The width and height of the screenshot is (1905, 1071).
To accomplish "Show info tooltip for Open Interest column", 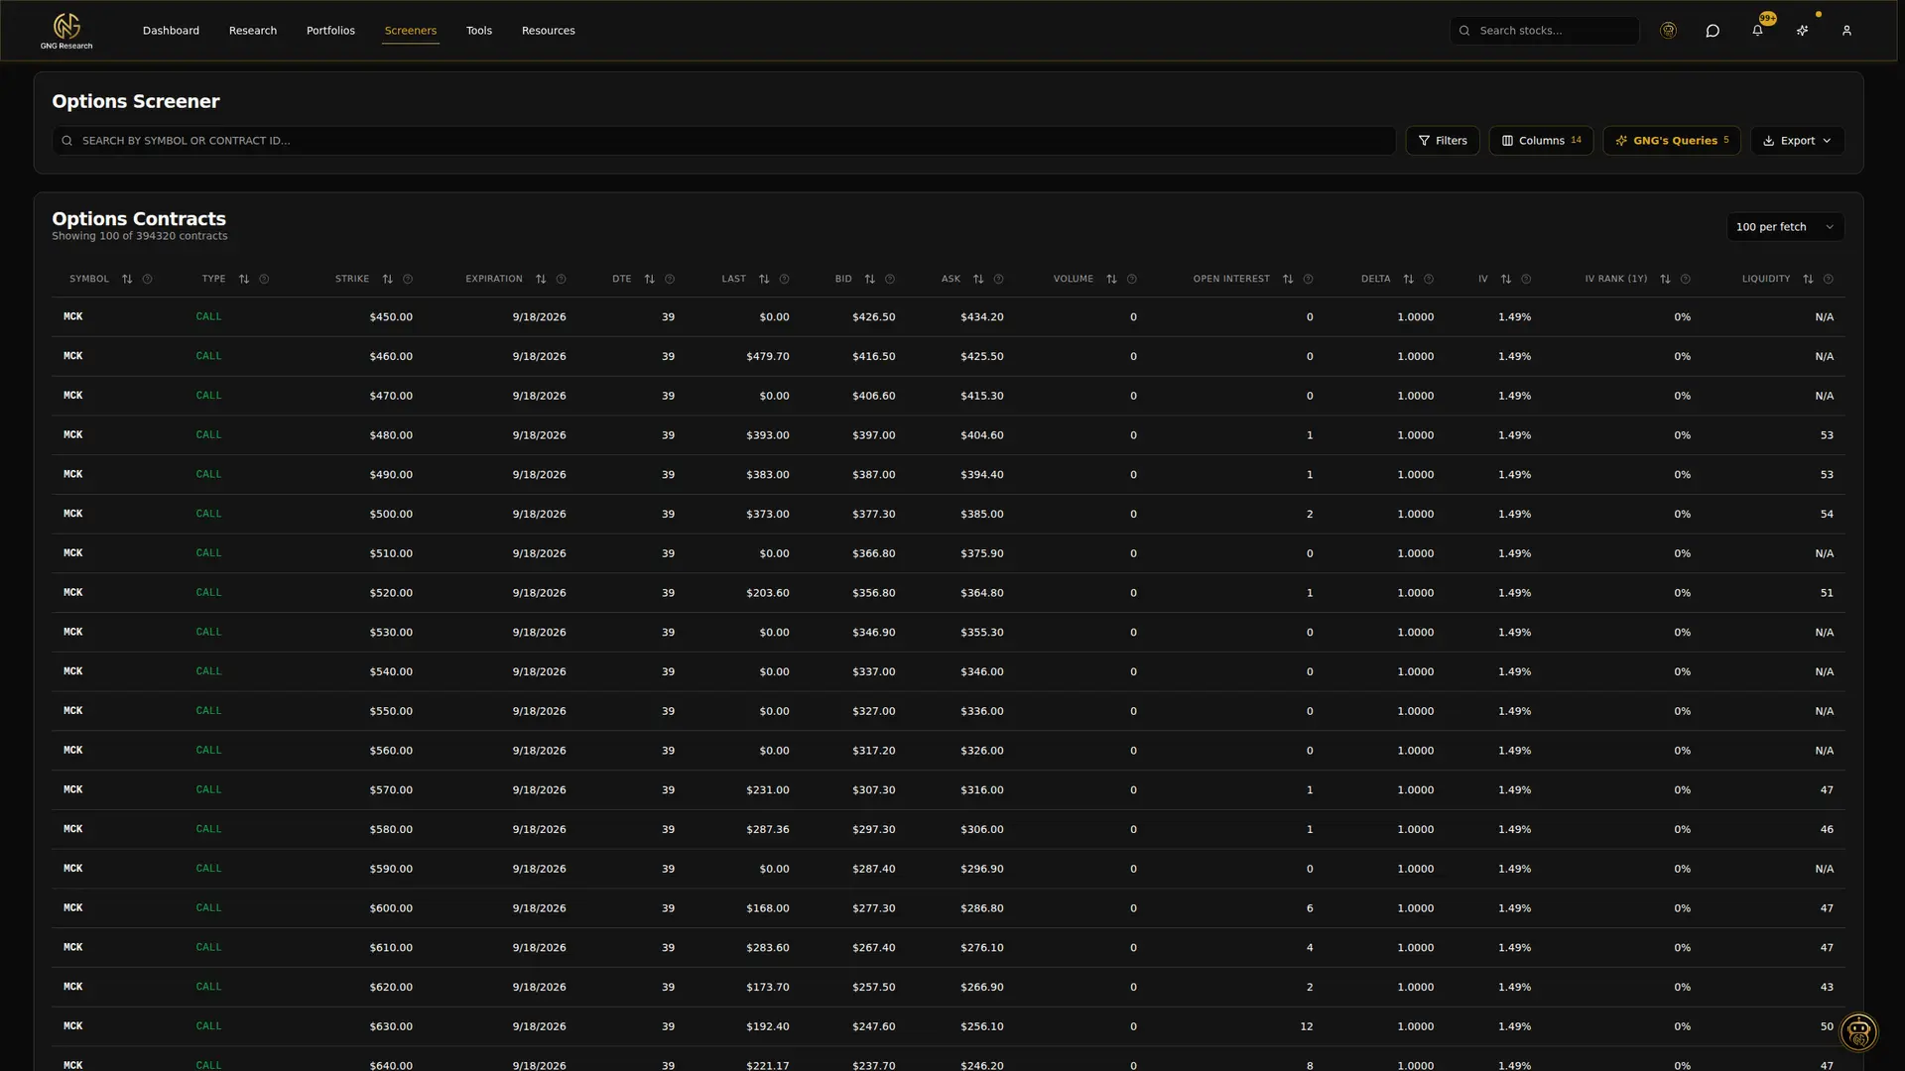I will click(x=1309, y=280).
